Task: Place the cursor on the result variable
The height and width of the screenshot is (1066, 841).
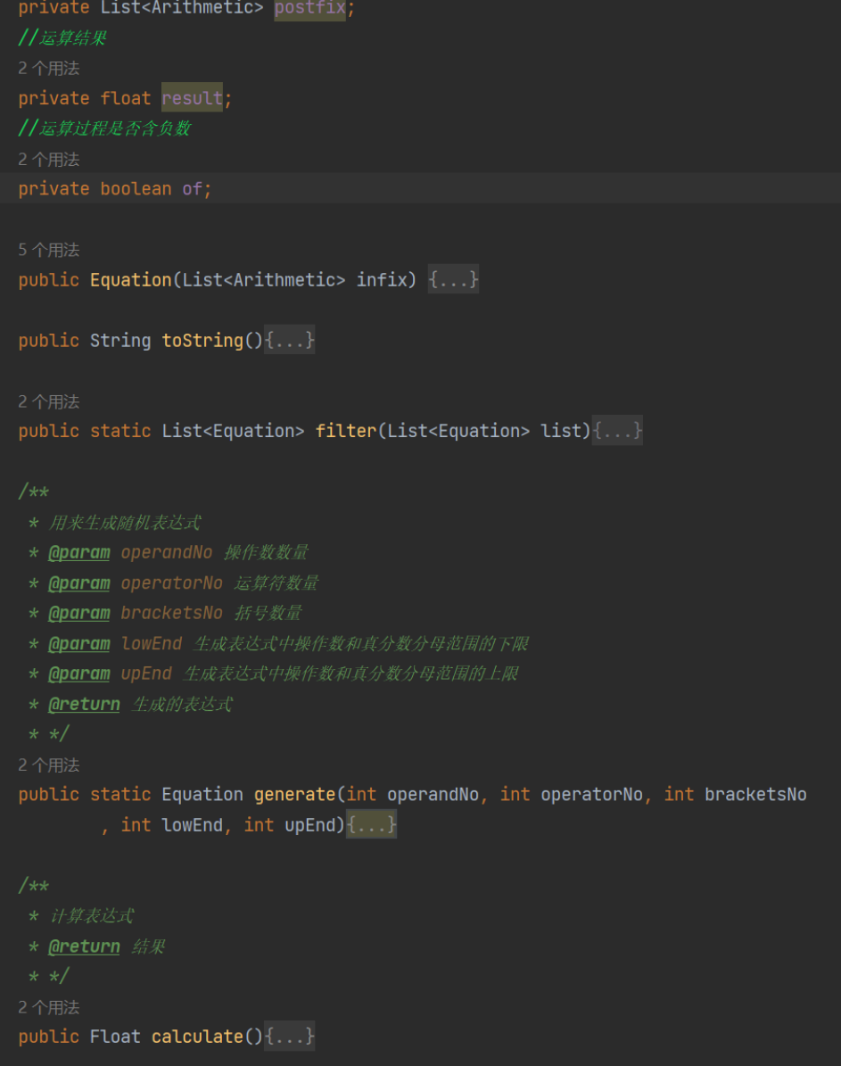Action: [192, 98]
